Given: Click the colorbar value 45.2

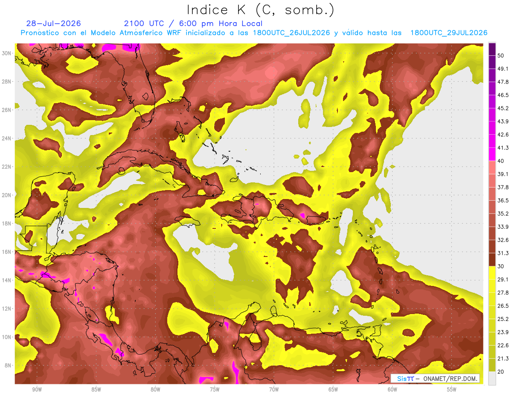Looking at the screenshot, I should [503, 108].
